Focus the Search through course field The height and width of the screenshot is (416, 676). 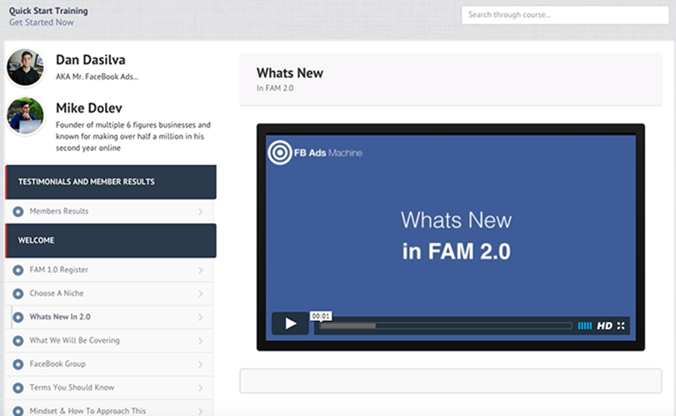tap(565, 15)
